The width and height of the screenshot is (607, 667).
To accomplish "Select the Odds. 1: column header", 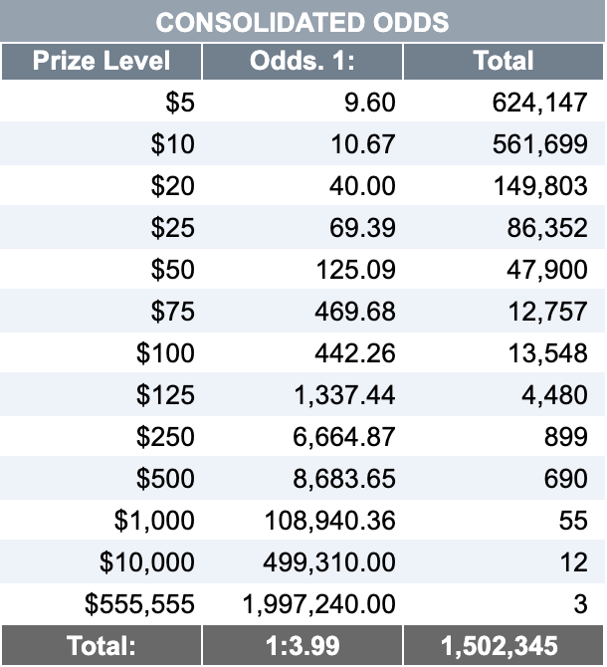I will (x=303, y=62).
